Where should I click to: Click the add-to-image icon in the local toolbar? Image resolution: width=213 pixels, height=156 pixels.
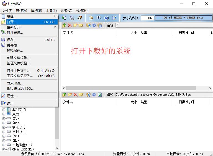pyautogui.click(x=89, y=94)
